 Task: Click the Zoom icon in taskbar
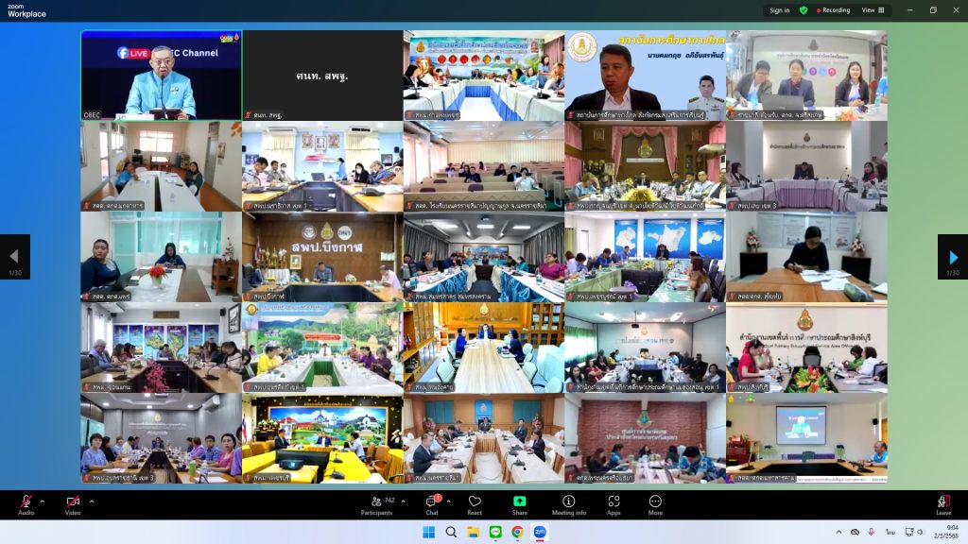pyautogui.click(x=540, y=532)
